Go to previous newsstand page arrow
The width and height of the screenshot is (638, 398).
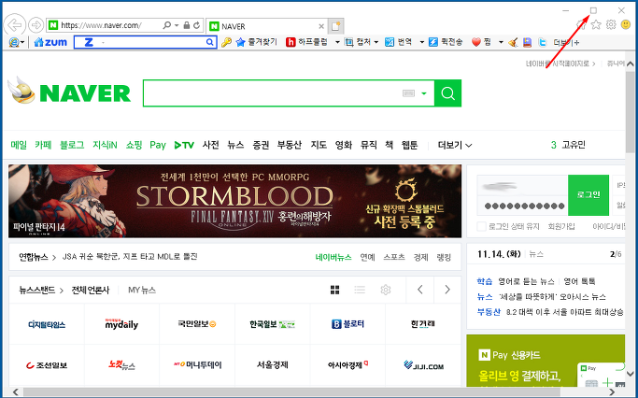coord(420,290)
